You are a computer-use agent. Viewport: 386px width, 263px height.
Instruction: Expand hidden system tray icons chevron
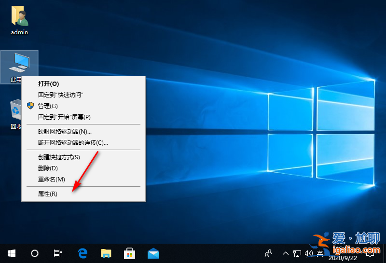coord(286,253)
